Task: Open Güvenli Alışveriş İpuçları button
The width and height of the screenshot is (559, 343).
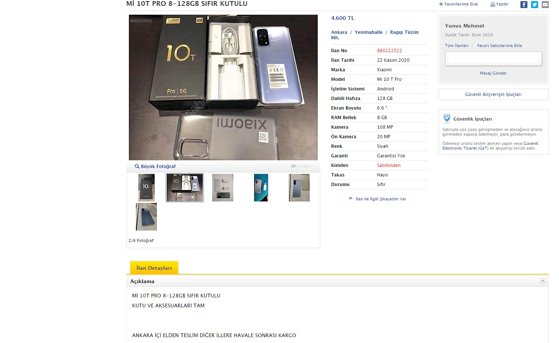Action: (493, 94)
